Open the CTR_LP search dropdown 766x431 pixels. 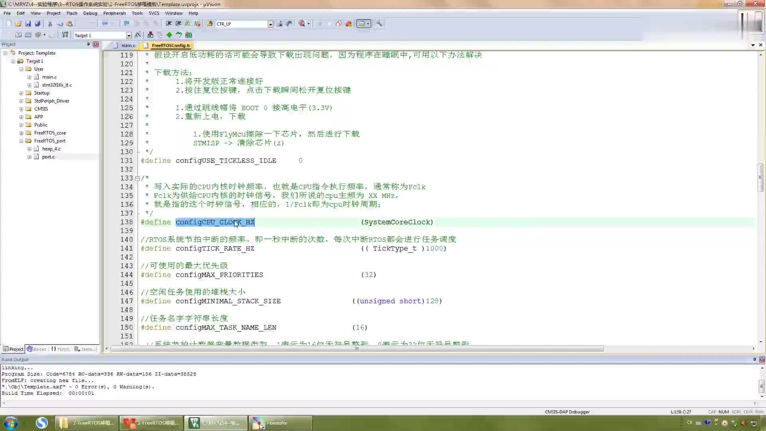[270, 24]
